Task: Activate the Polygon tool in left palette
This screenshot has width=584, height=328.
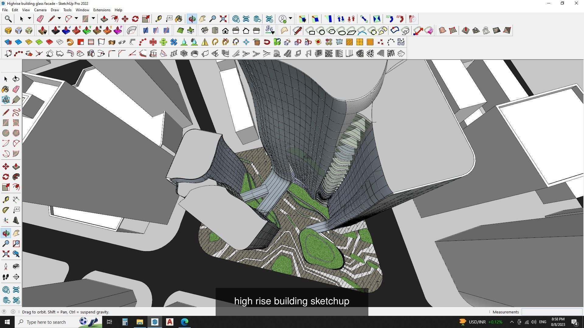Action: (x=16, y=133)
